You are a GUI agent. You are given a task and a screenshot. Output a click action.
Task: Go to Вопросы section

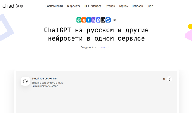137,6
